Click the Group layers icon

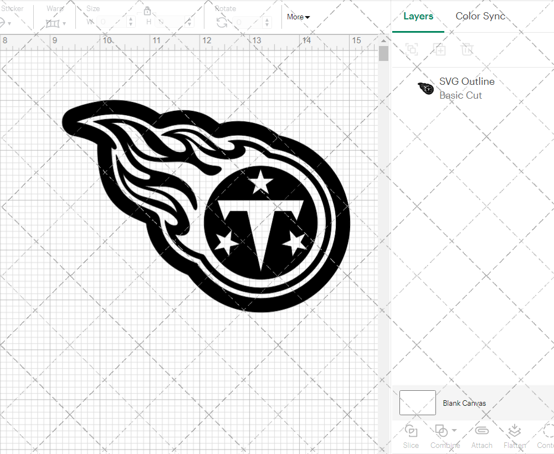pos(412,49)
